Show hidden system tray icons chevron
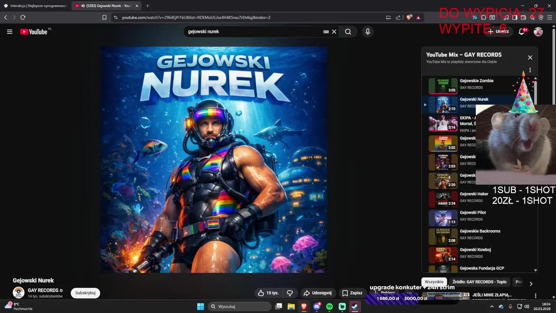556x313 pixels. [x=492, y=306]
